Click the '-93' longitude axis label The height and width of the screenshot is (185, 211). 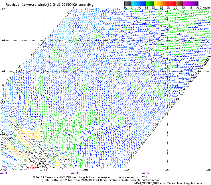click(x=167, y=170)
